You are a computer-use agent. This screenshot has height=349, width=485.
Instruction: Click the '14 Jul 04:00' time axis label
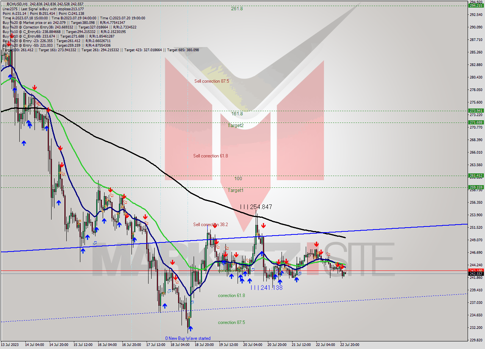tap(34, 345)
